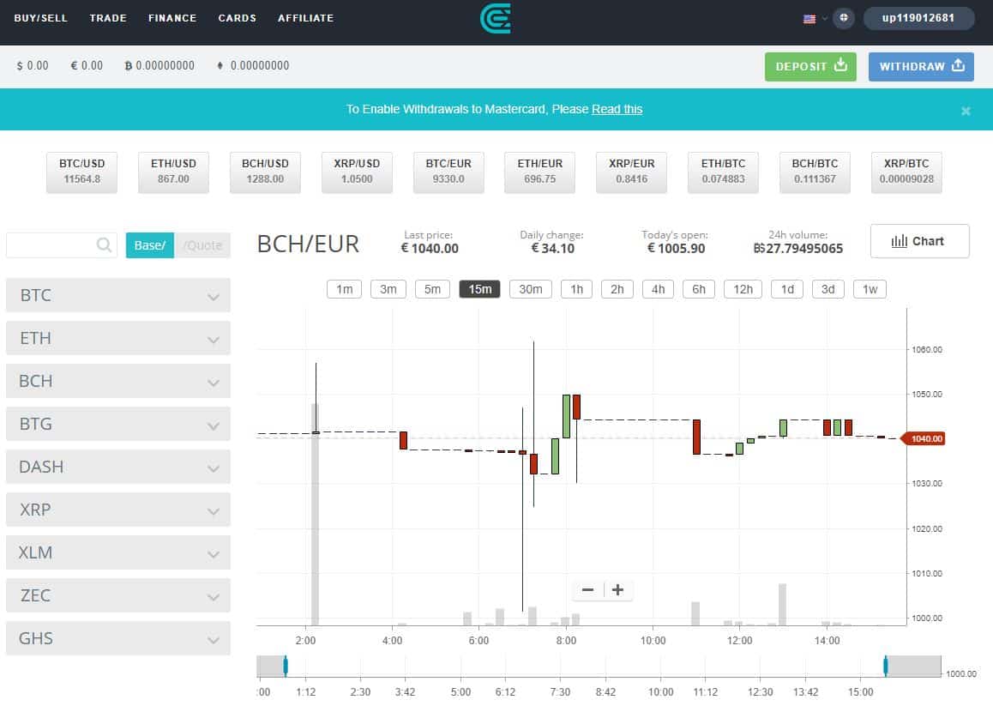993x706 pixels.
Task: Expand the GHS currency group
Action: (x=117, y=638)
